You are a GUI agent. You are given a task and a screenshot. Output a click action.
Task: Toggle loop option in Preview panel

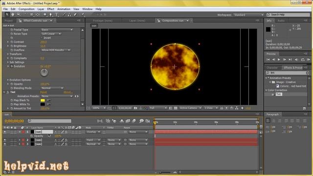[x=303, y=60]
